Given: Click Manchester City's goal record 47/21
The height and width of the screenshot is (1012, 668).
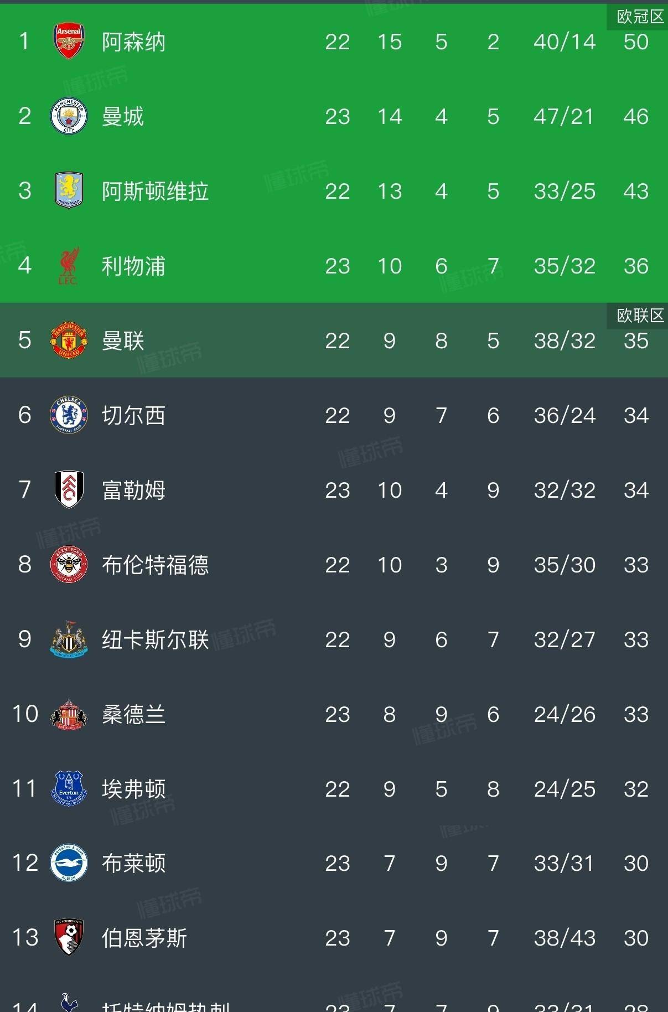Looking at the screenshot, I should [565, 117].
